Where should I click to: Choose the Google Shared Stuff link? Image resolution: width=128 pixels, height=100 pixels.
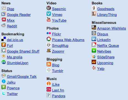pyautogui.click(x=23, y=52)
